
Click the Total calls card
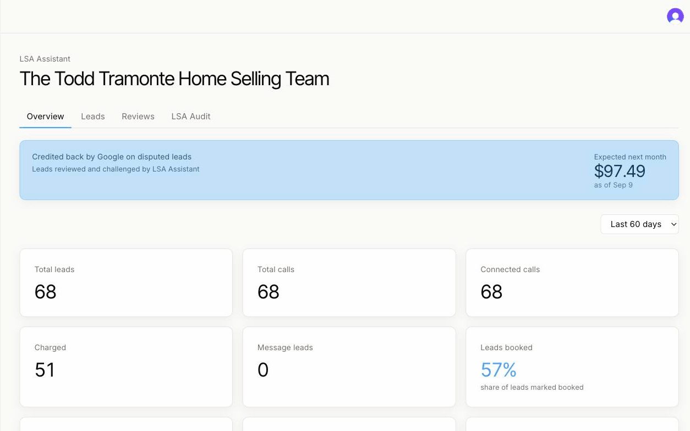pyautogui.click(x=349, y=283)
